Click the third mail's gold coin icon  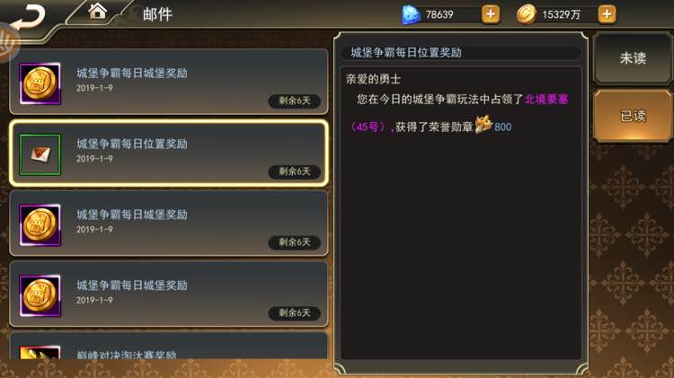40,225
